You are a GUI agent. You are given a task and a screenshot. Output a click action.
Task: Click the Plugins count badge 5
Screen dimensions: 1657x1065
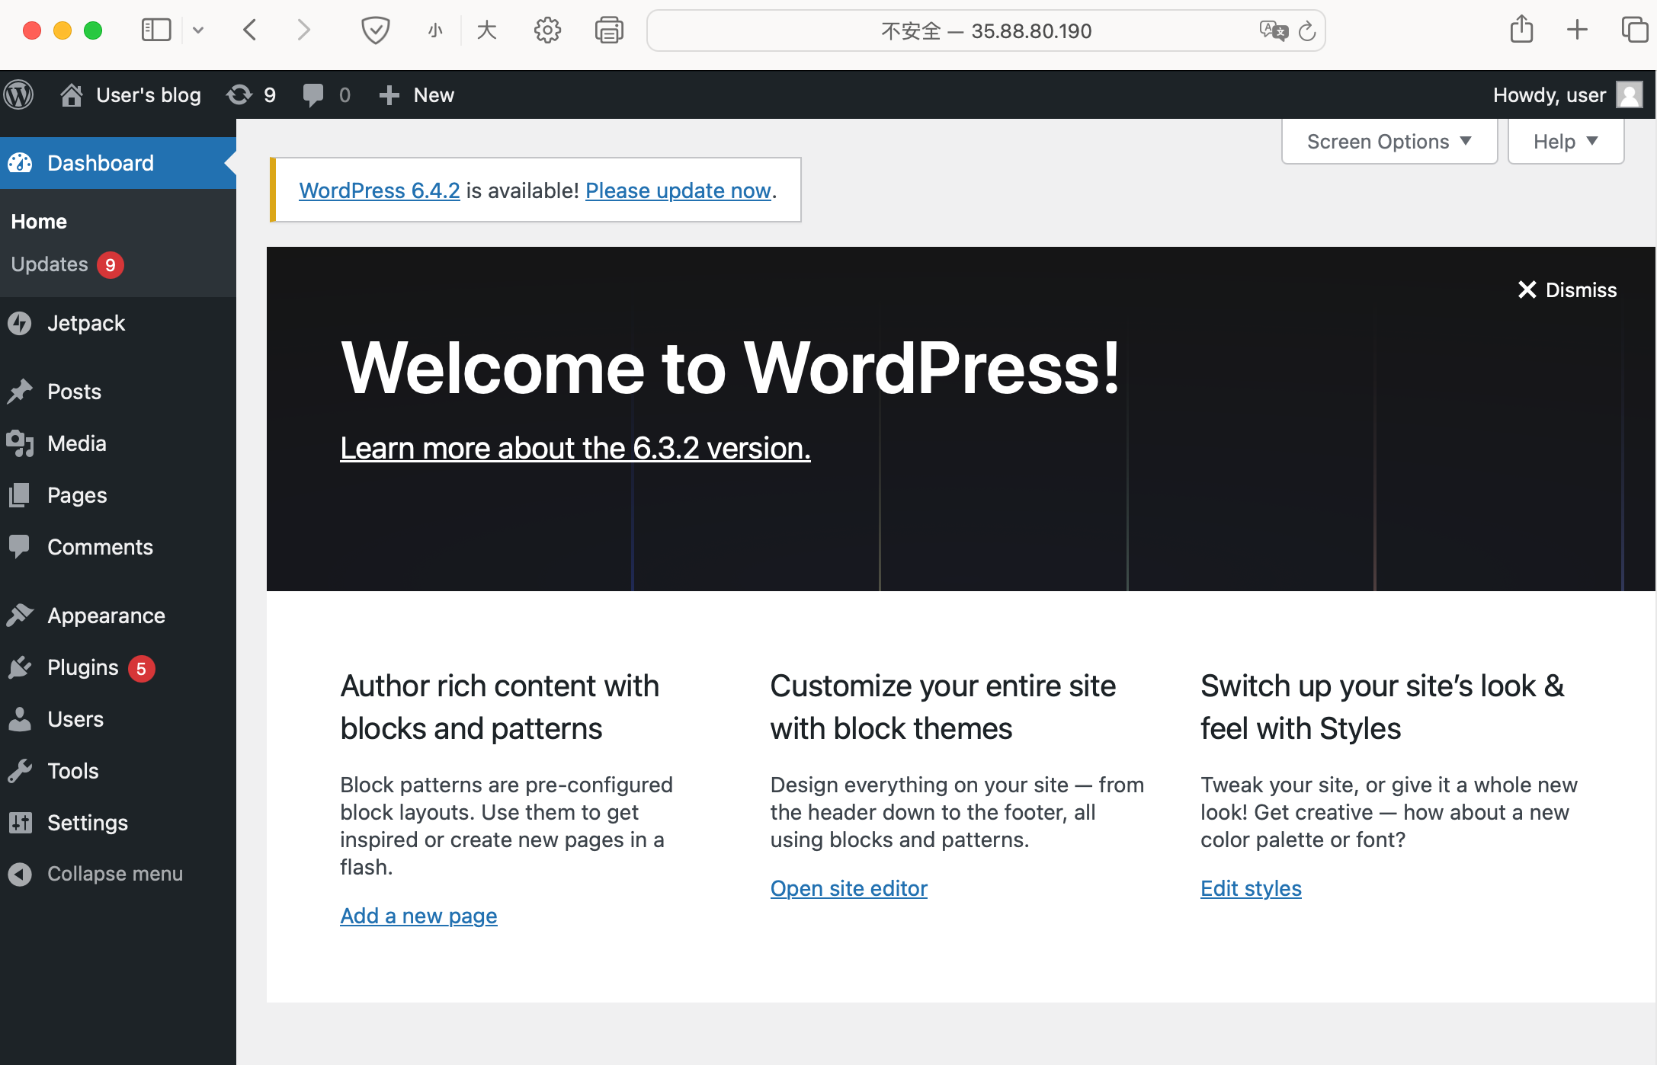coord(141,669)
